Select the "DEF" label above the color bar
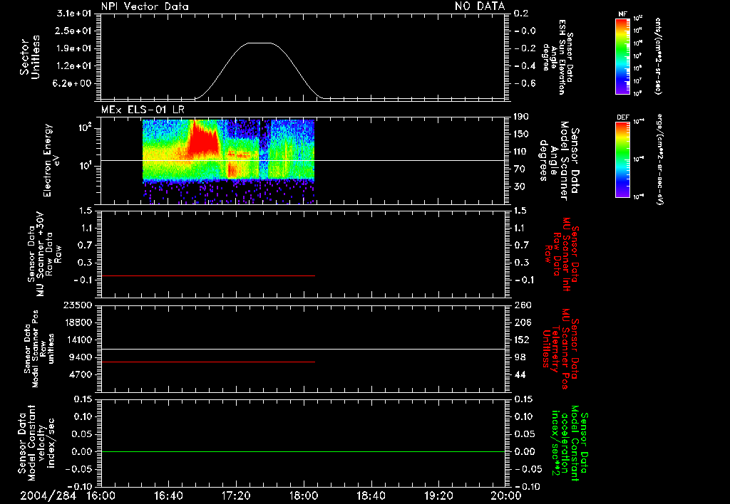 [x=622, y=117]
